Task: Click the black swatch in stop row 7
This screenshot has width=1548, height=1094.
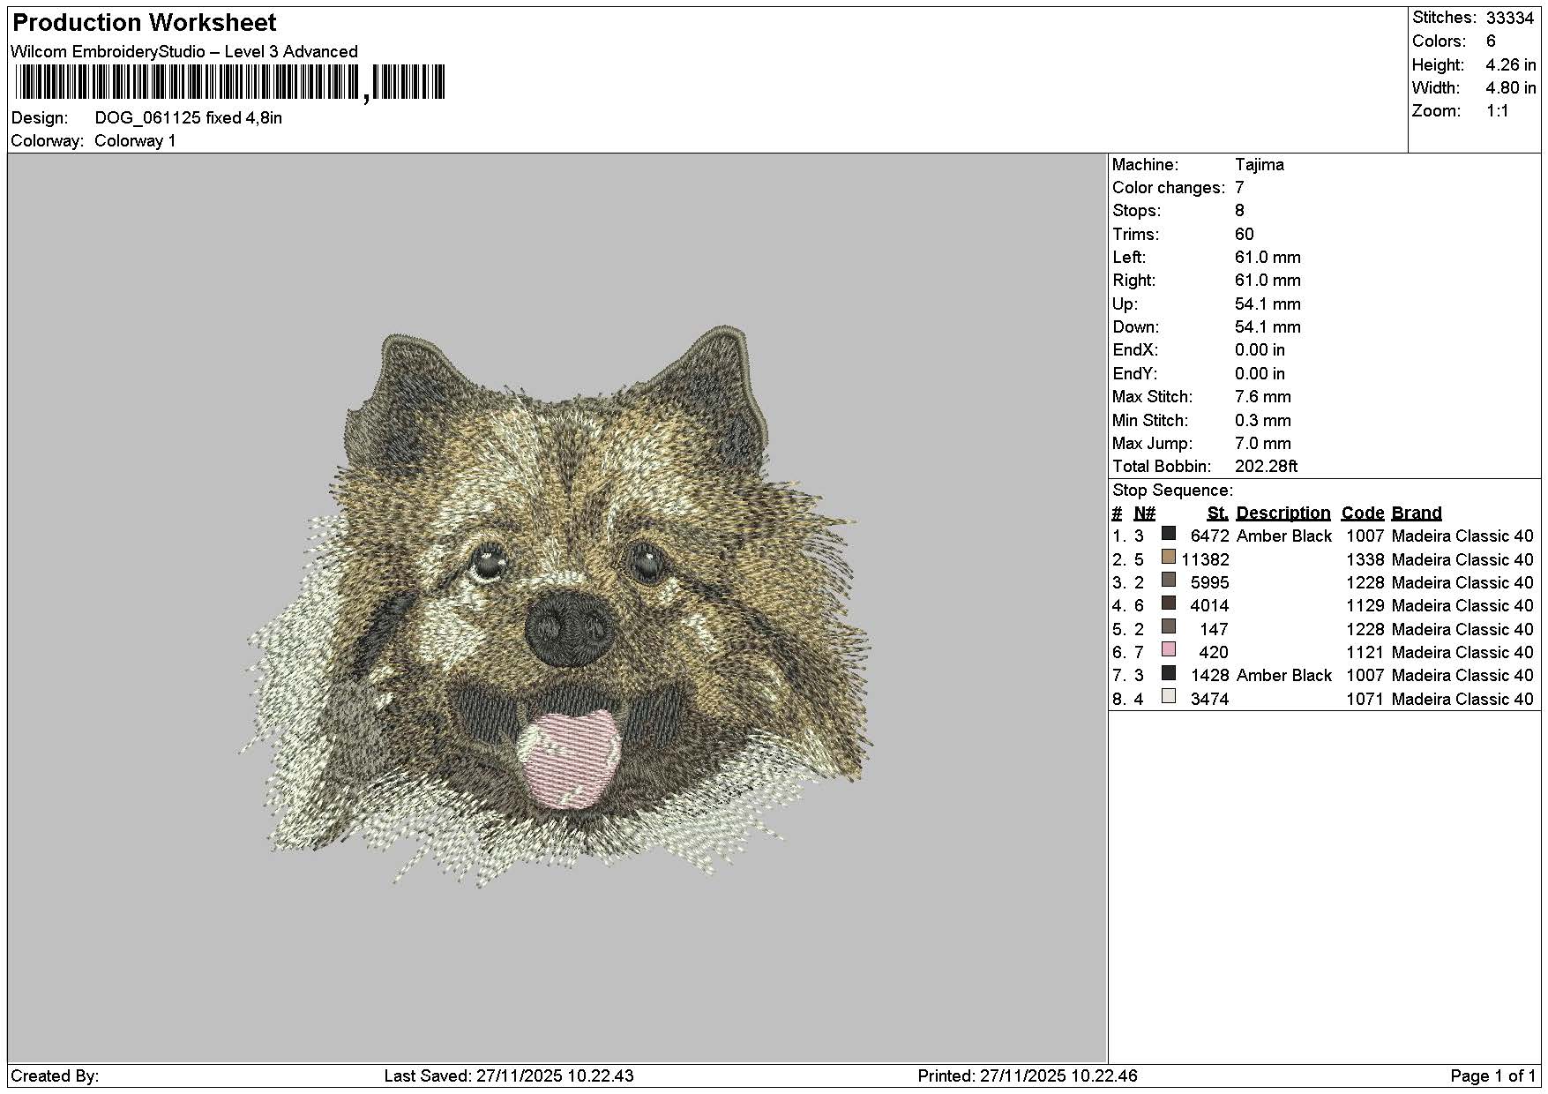Action: pyautogui.click(x=1169, y=672)
